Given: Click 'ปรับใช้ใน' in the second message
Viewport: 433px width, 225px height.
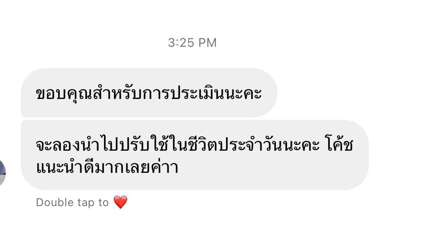Looking at the screenshot, I should [x=152, y=144].
